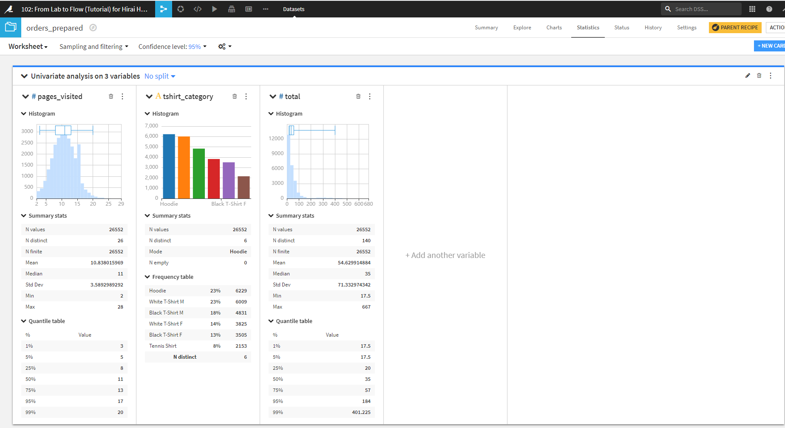
Task: Collapse the tshirt_category Frequency table section
Action: [147, 277]
